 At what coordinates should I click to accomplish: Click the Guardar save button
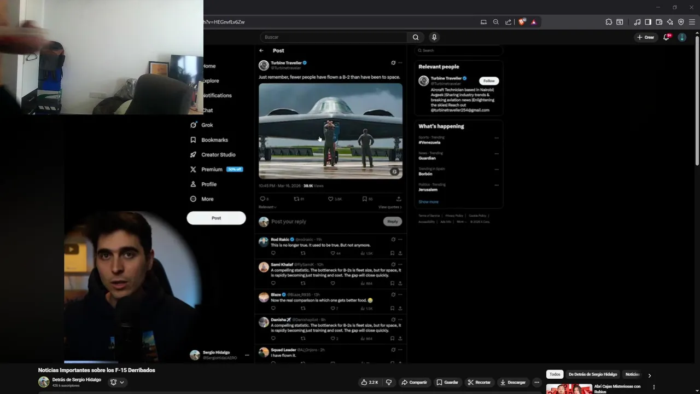coord(447,382)
